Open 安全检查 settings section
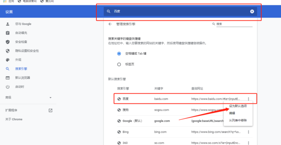This screenshot has width=281, height=145. [21, 42]
